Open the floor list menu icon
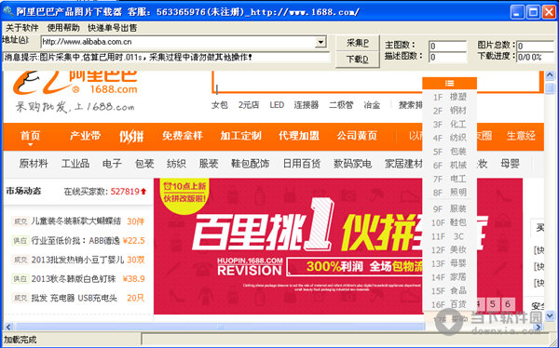The height and width of the screenshot is (348, 559). click(x=449, y=84)
